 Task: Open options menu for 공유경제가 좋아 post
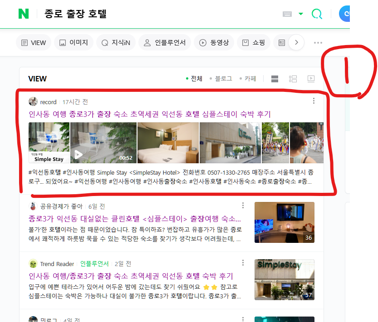tap(243, 205)
